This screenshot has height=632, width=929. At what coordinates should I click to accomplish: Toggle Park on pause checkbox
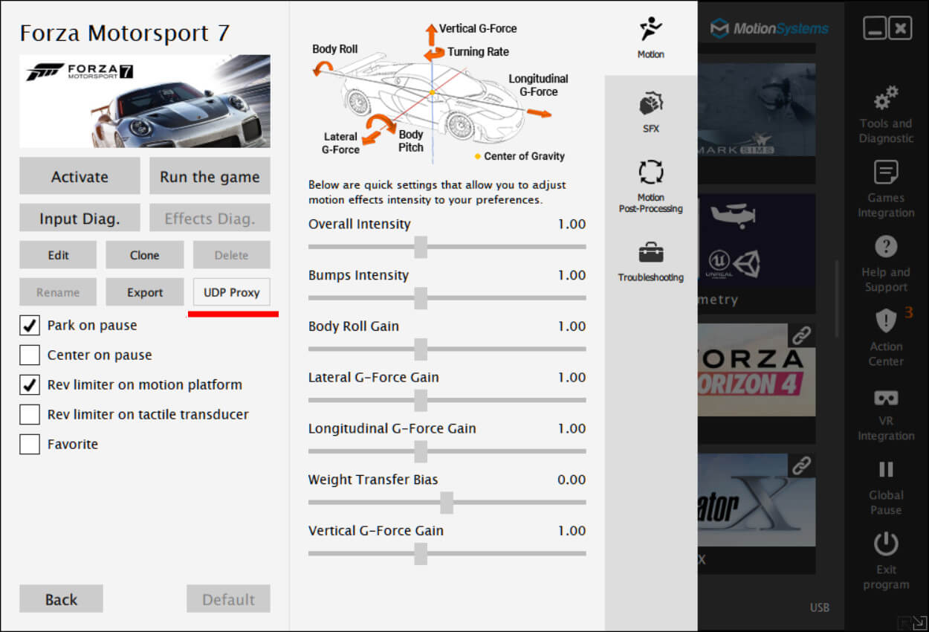[30, 325]
